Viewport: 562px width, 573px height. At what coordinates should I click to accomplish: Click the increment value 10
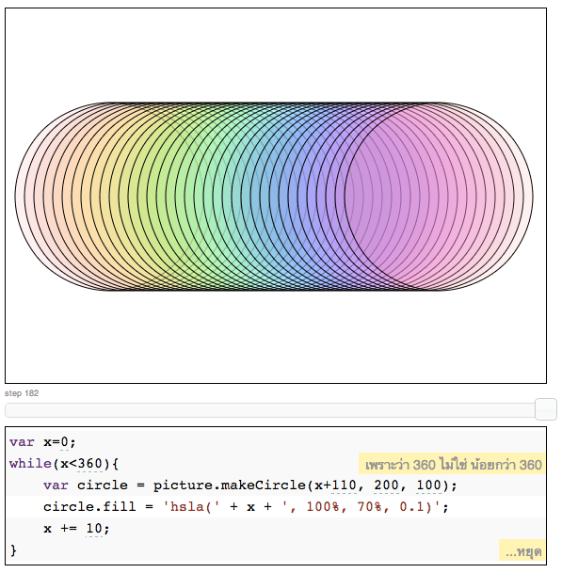[x=94, y=529]
